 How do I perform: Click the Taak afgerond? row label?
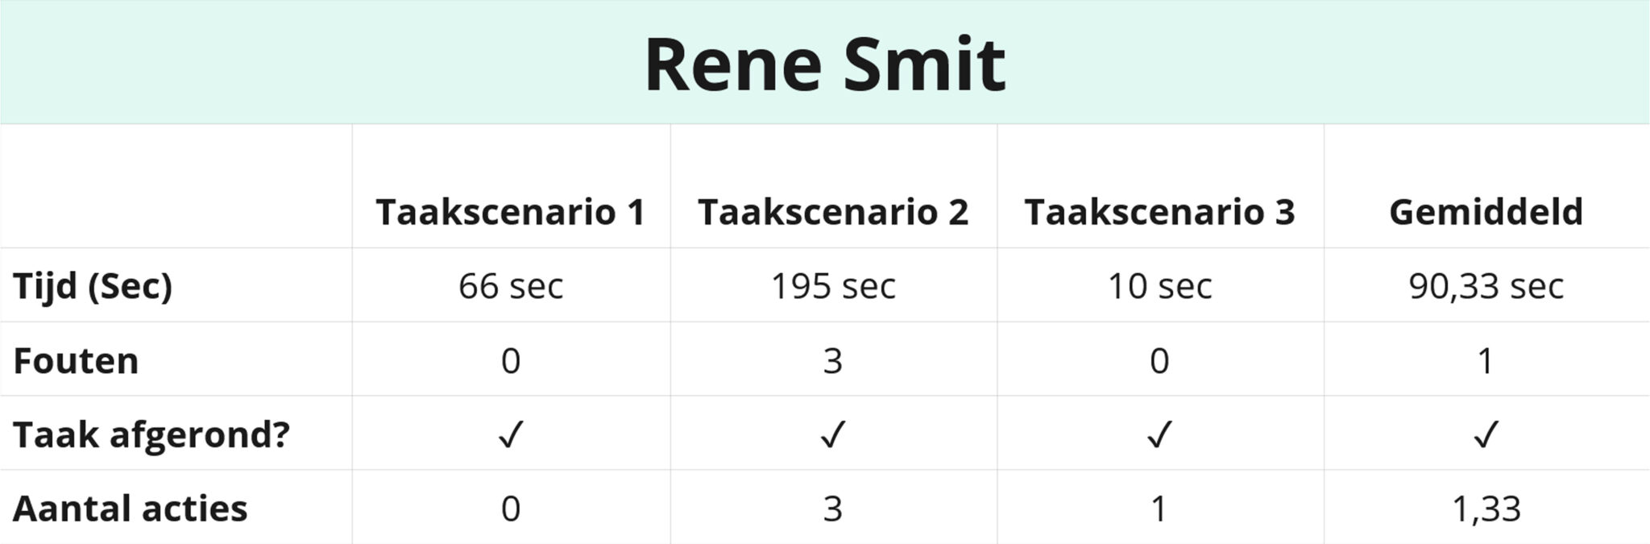[151, 434]
